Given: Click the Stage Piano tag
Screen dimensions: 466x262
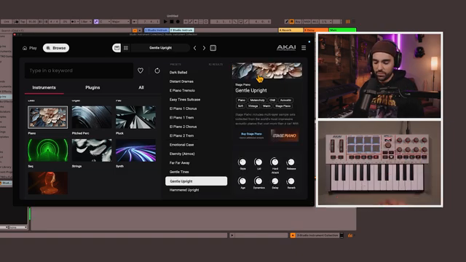Looking at the screenshot, I should [283, 106].
